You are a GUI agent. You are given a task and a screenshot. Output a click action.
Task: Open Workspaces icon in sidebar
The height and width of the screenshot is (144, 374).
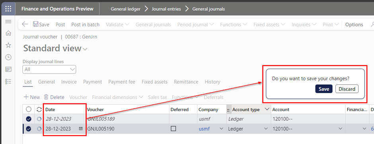coord(8,69)
